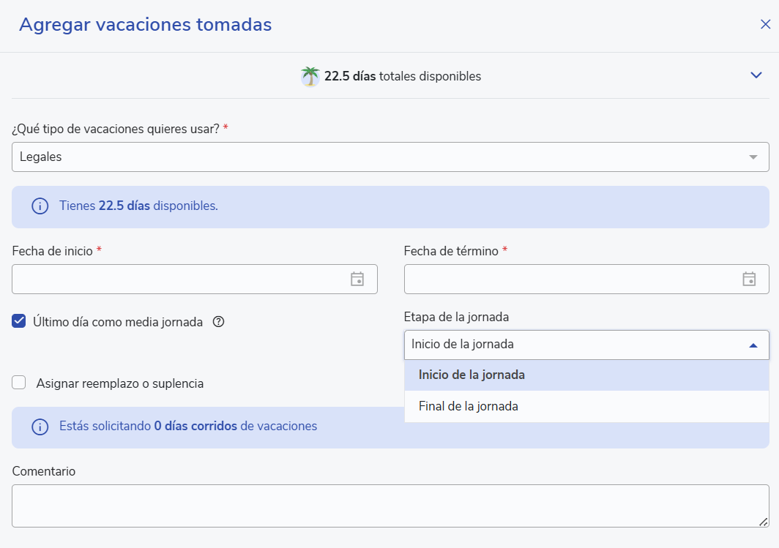Expand the total available days chevron
Image resolution: width=779 pixels, height=548 pixels.
[756, 75]
